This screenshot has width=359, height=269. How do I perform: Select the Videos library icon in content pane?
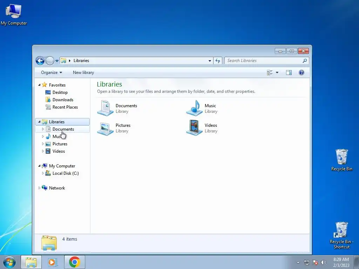pyautogui.click(x=194, y=128)
